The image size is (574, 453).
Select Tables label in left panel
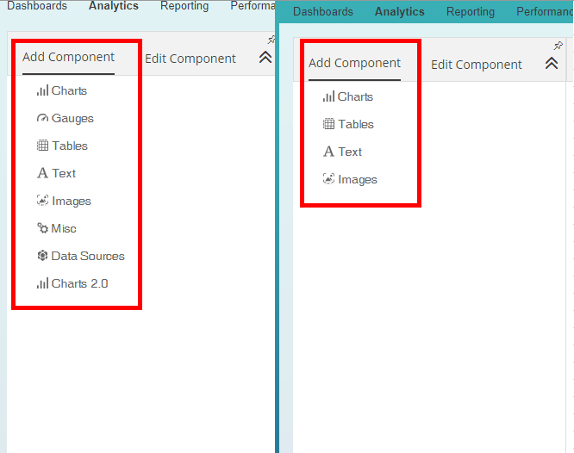pyautogui.click(x=70, y=146)
